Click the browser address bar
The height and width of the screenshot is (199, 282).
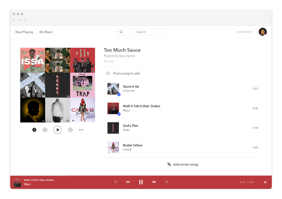coord(149,20)
